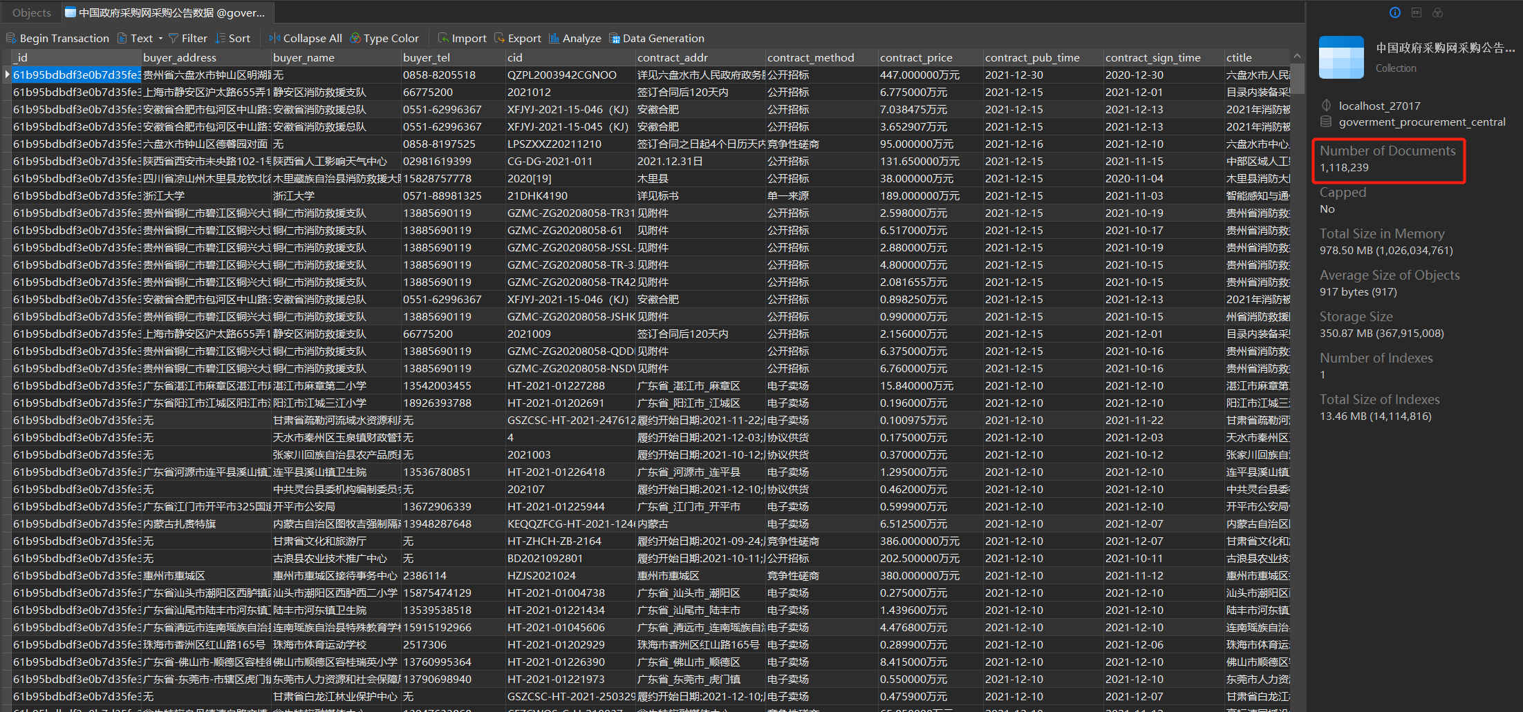This screenshot has height=712, width=1523.
Task: Click the Export toolbar button
Action: point(517,39)
